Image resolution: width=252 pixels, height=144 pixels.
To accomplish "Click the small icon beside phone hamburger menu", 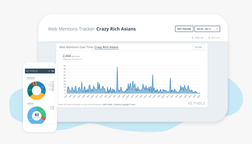I will tap(49, 71).
